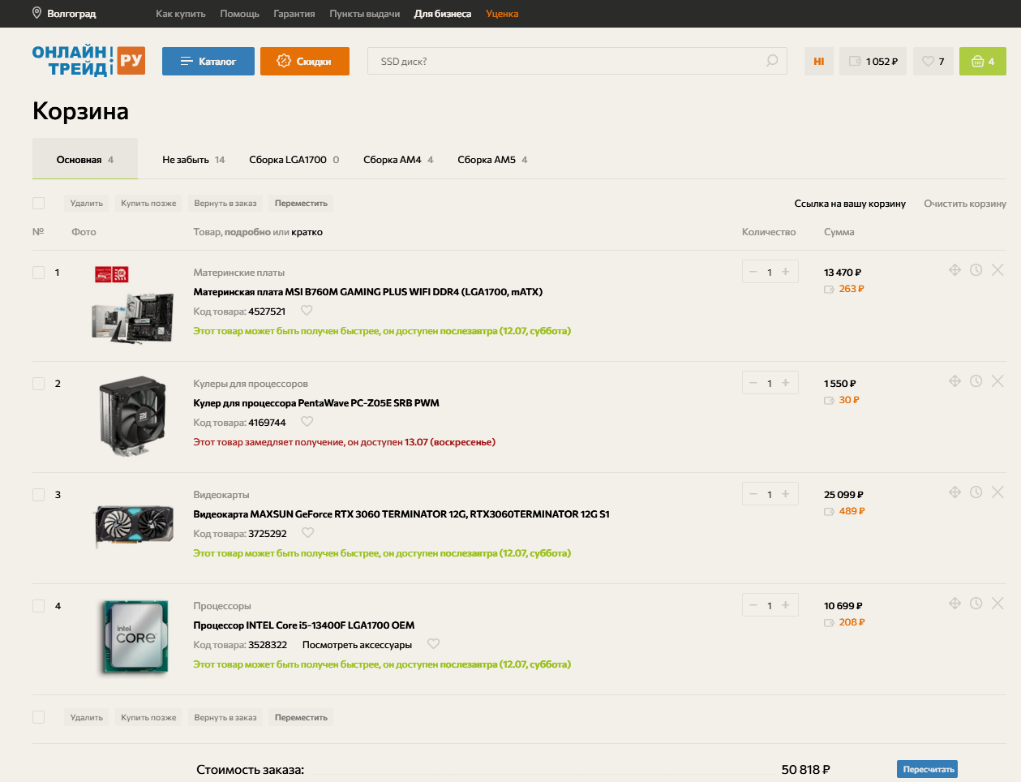
Task: Switch to Сборка AM5 tab
Action: [x=492, y=160]
